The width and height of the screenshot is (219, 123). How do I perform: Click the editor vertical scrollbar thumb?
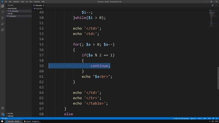[x=218, y=78]
